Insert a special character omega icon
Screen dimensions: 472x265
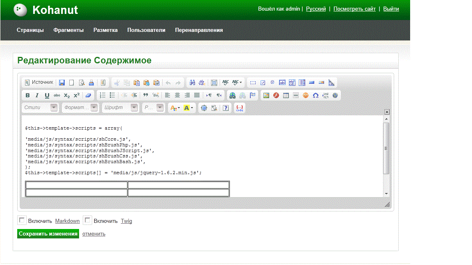point(315,95)
